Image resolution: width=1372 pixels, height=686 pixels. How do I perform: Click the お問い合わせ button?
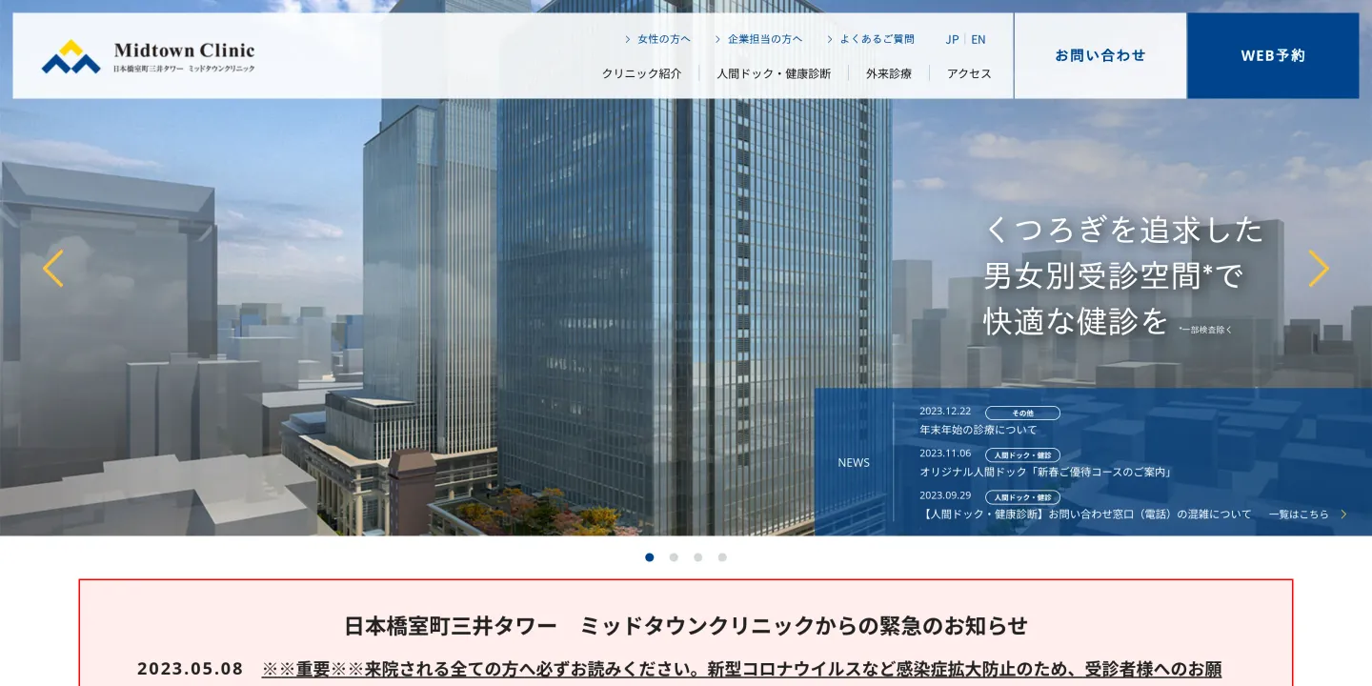point(1100,55)
